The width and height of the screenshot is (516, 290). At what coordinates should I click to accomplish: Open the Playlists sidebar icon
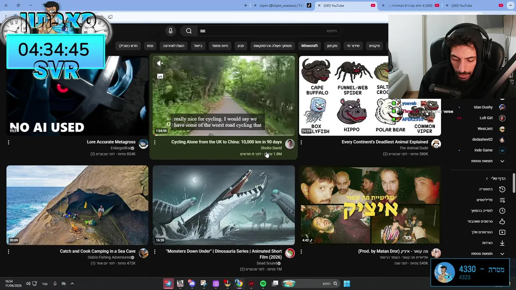coord(502,200)
